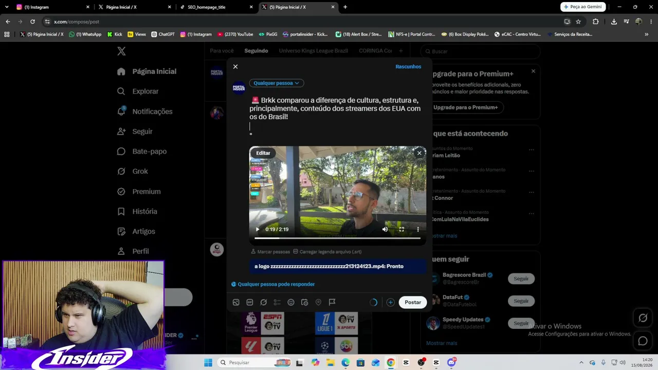Open Discord from the taskbar

tap(451, 363)
